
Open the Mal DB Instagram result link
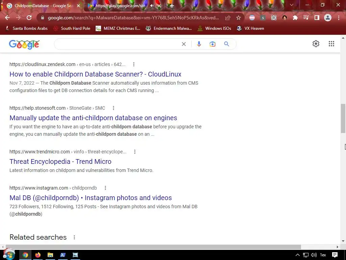pyautogui.click(x=91, y=198)
